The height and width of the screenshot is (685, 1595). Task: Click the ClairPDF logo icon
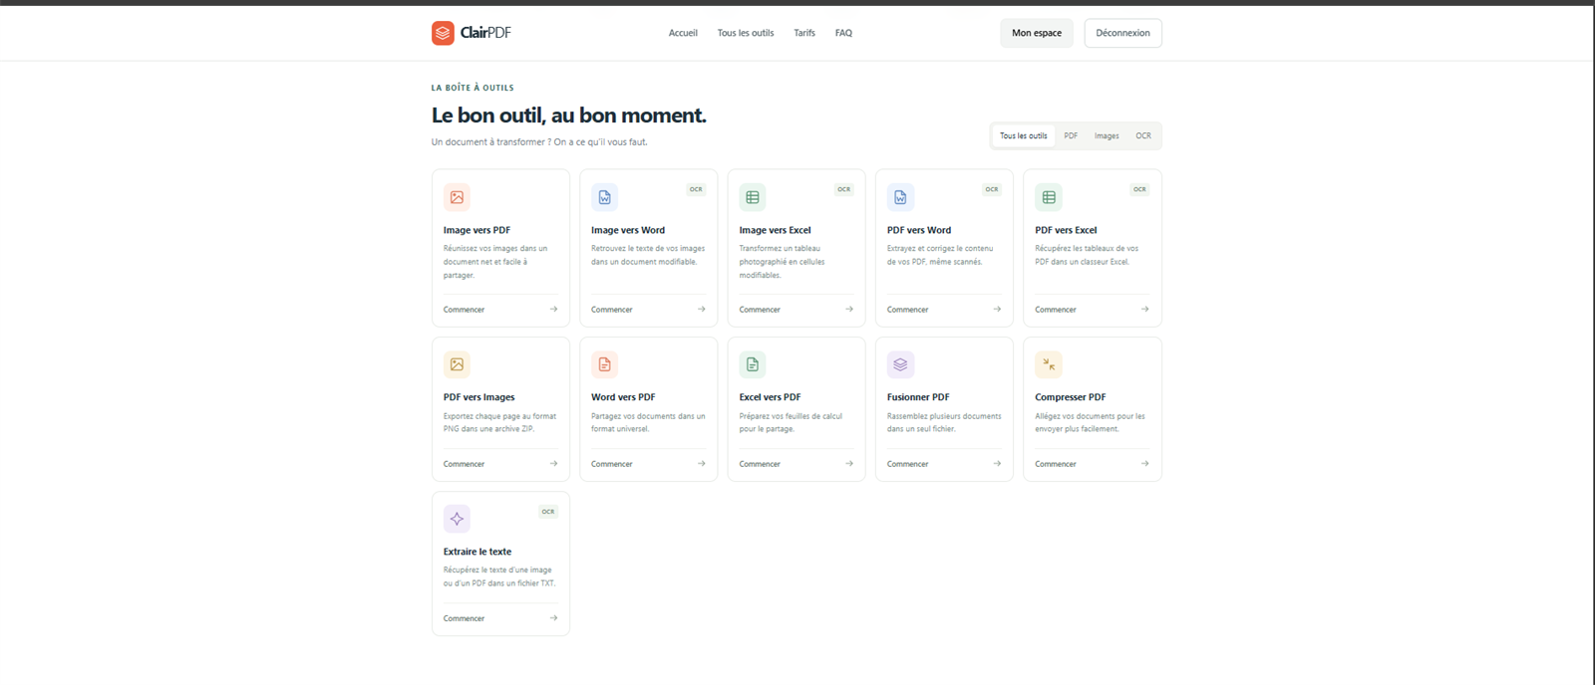pos(443,33)
